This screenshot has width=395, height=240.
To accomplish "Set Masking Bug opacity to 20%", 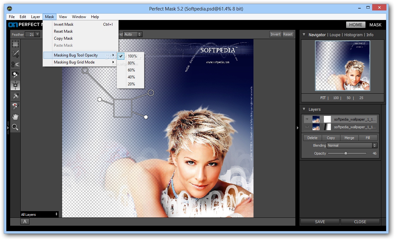I will [x=130, y=84].
